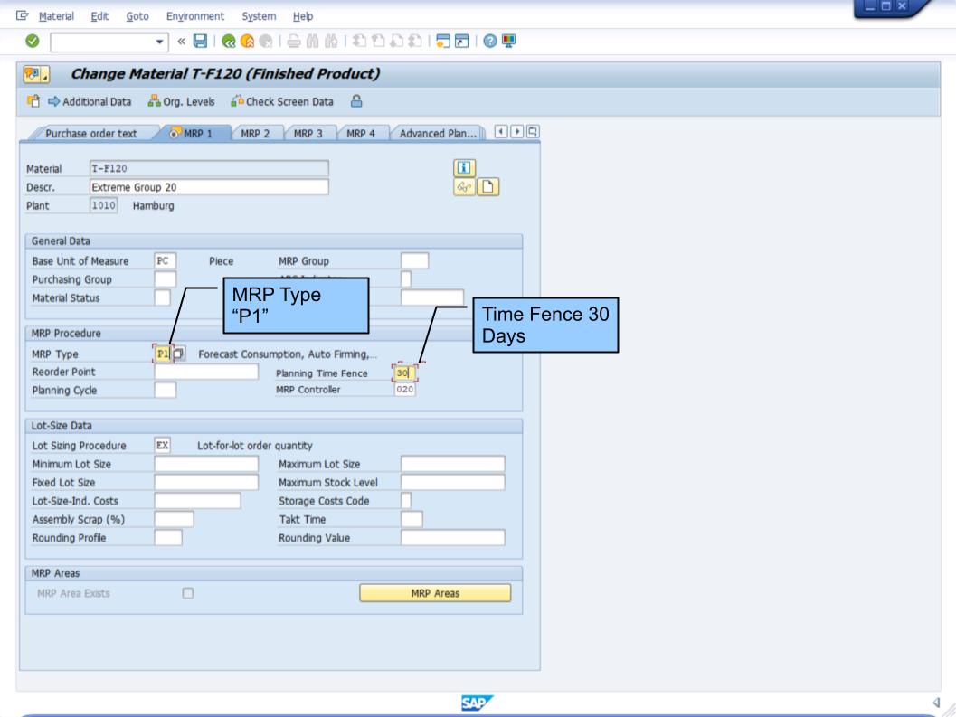The width and height of the screenshot is (956, 717).
Task: Click the Save diskette icon
Action: [x=200, y=41]
